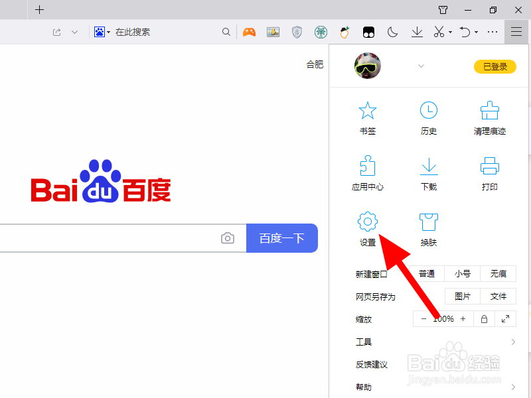Expand the account dropdown chevron
531x398 pixels.
[421, 66]
